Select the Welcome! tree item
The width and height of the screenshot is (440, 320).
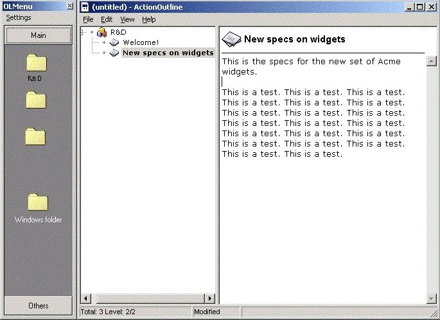tap(141, 42)
